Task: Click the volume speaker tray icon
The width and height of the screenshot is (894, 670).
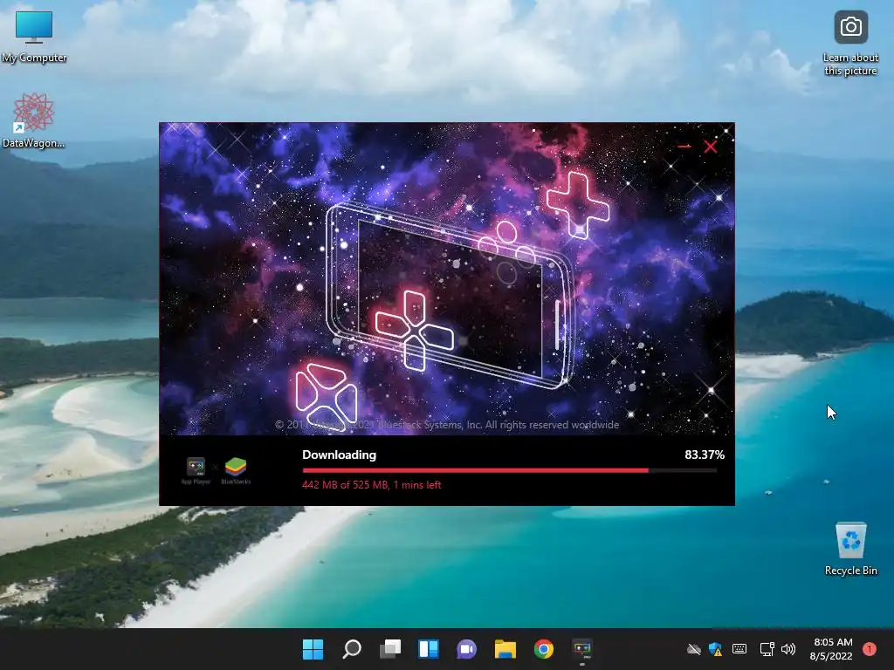Action: pos(788,649)
